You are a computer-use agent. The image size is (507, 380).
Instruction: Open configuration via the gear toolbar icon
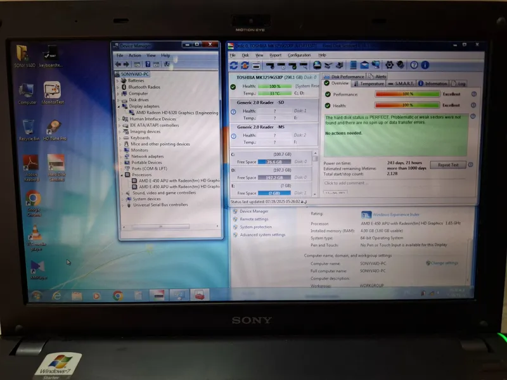(x=389, y=65)
